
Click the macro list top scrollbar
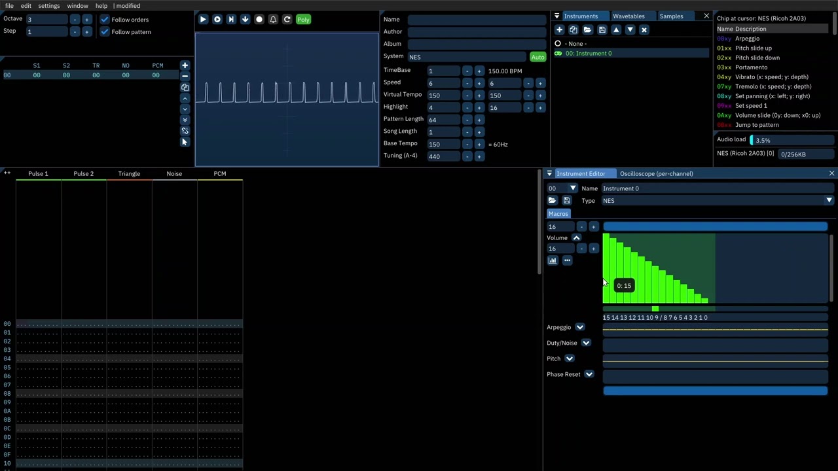pos(715,227)
